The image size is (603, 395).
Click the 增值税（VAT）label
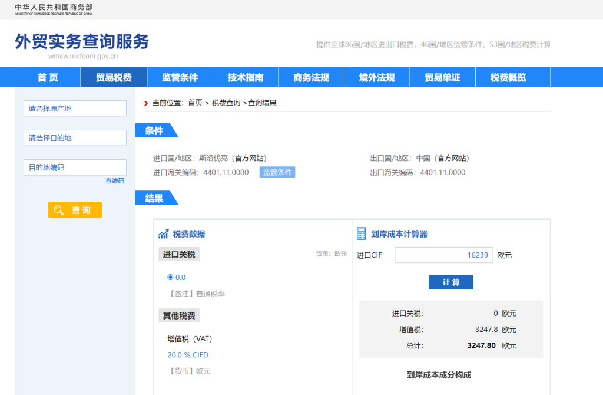[x=190, y=339]
